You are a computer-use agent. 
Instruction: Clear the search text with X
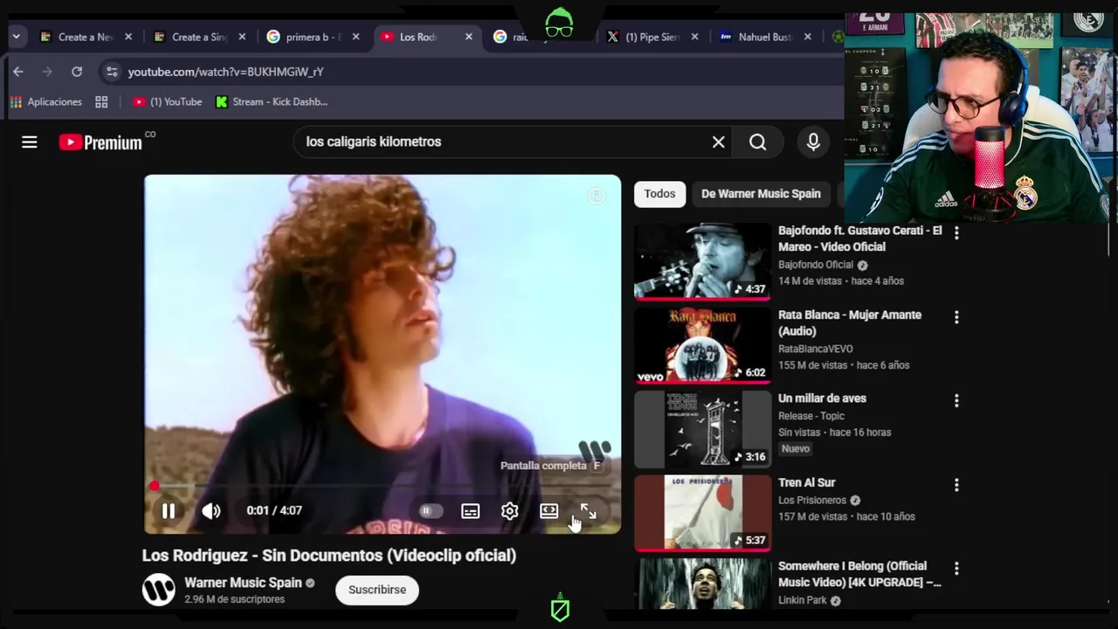pyautogui.click(x=719, y=142)
